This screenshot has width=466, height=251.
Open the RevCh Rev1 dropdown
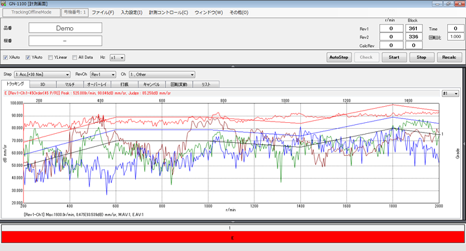tap(103, 74)
